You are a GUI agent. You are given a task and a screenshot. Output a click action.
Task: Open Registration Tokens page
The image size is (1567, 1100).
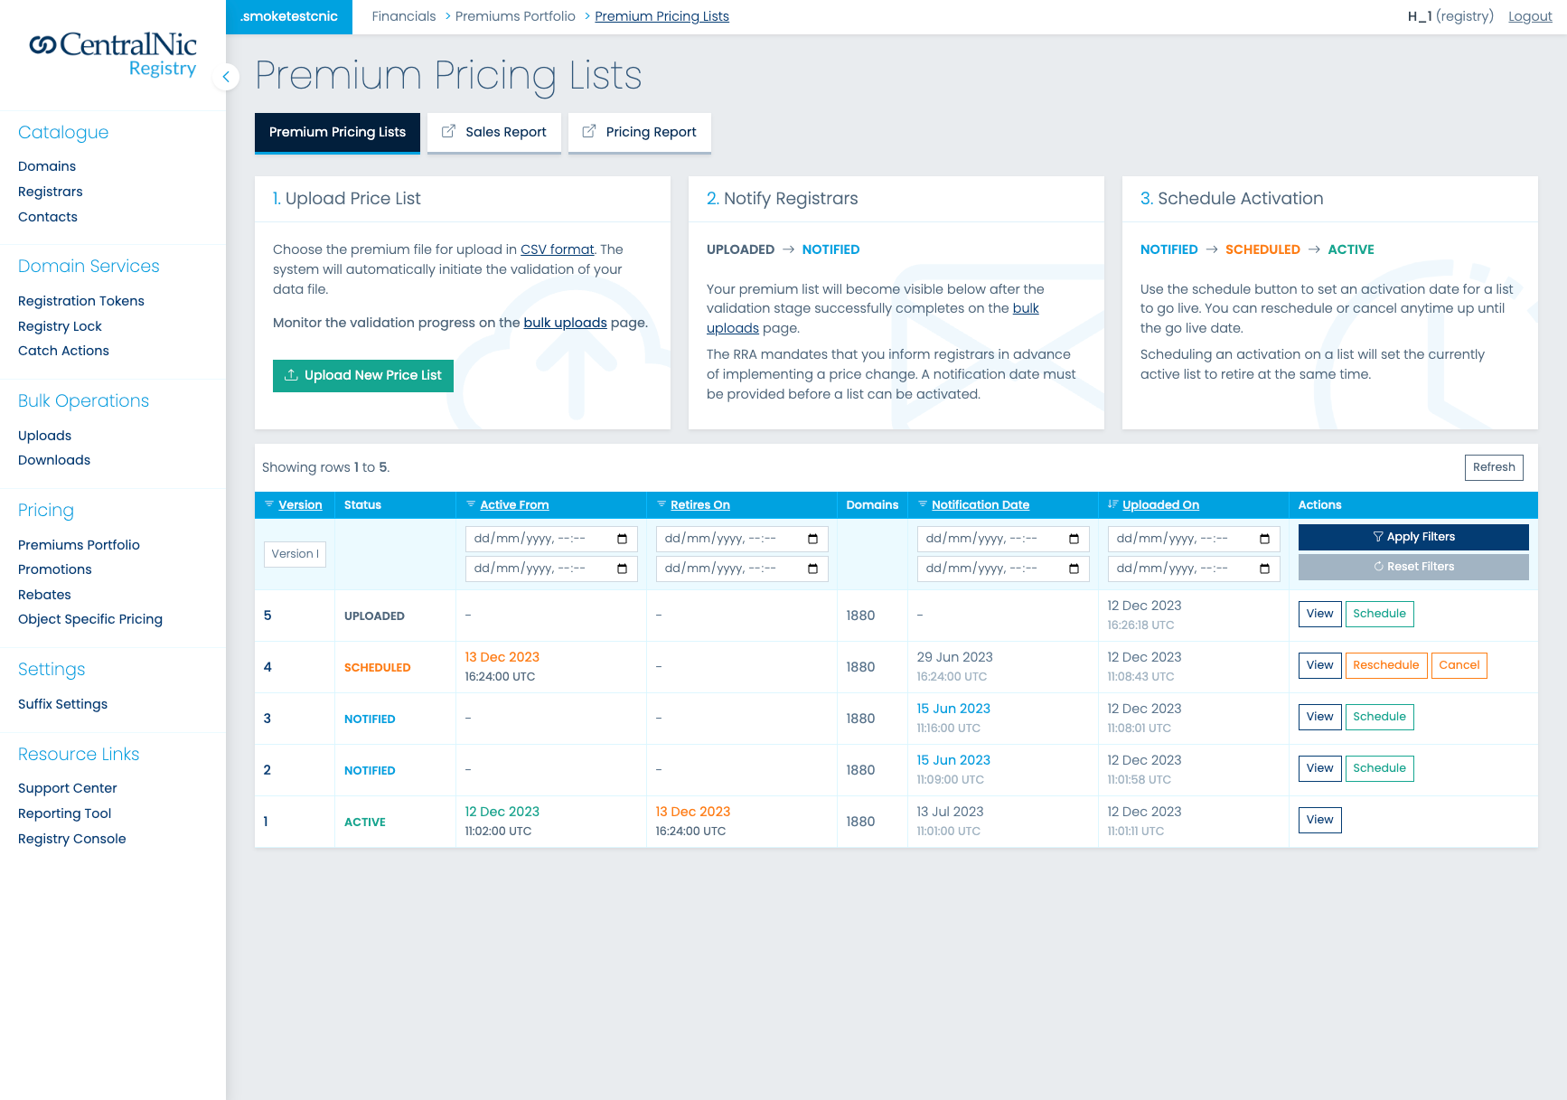point(81,301)
